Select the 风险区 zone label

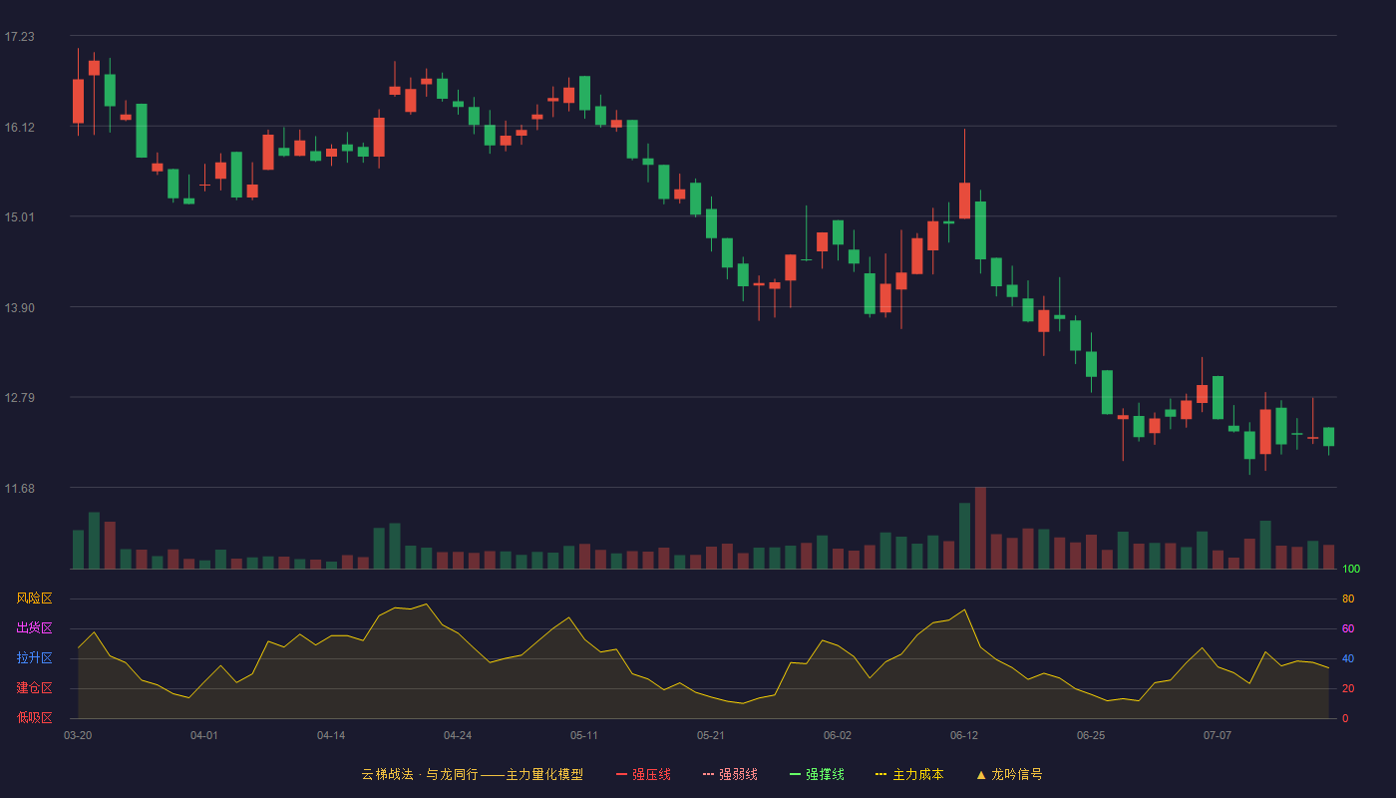click(x=34, y=598)
